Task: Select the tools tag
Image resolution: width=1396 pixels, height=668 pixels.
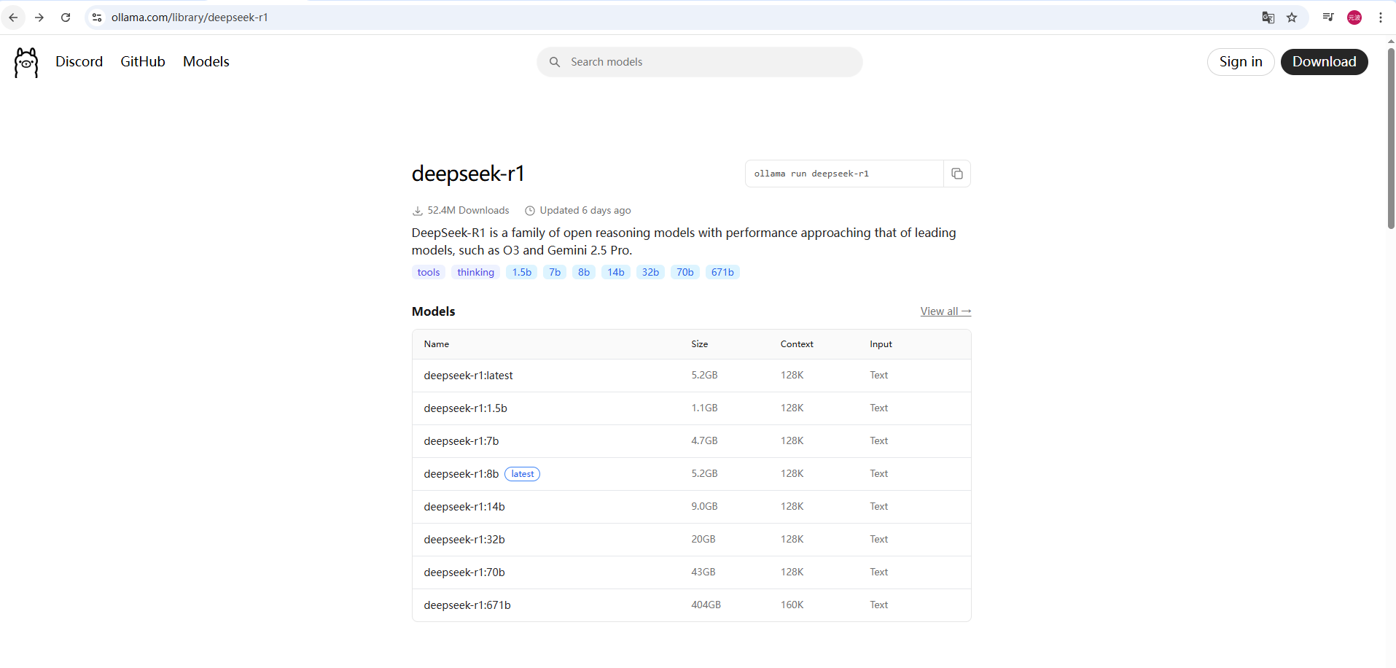Action: coord(429,272)
